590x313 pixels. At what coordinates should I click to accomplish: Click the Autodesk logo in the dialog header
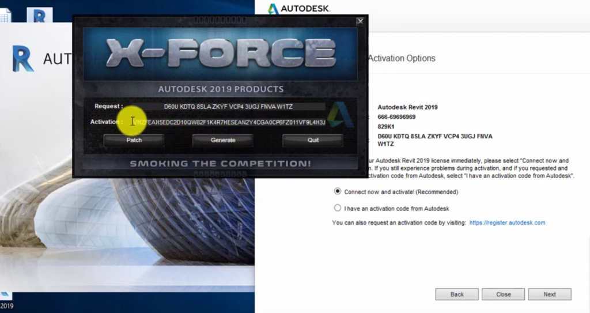pyautogui.click(x=299, y=8)
